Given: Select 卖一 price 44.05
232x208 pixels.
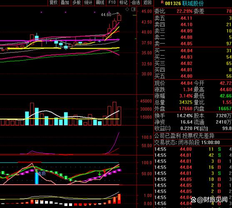Looking at the screenshot, I should (x=186, y=44).
